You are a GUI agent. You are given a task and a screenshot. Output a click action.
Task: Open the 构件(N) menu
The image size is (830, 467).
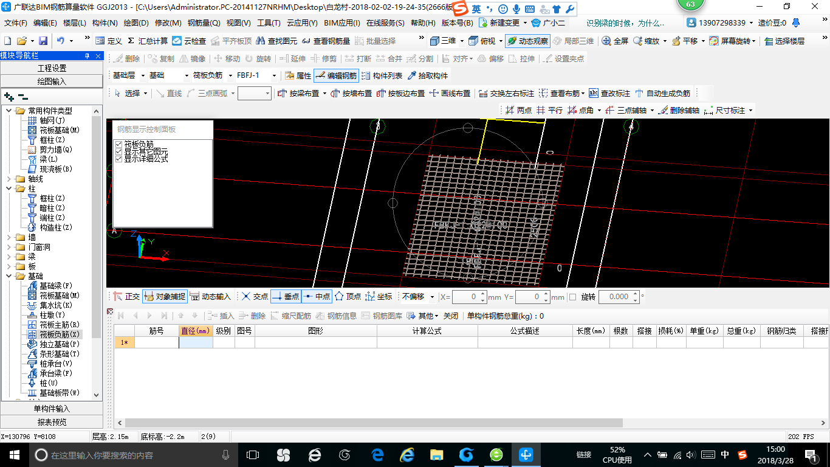pyautogui.click(x=105, y=23)
